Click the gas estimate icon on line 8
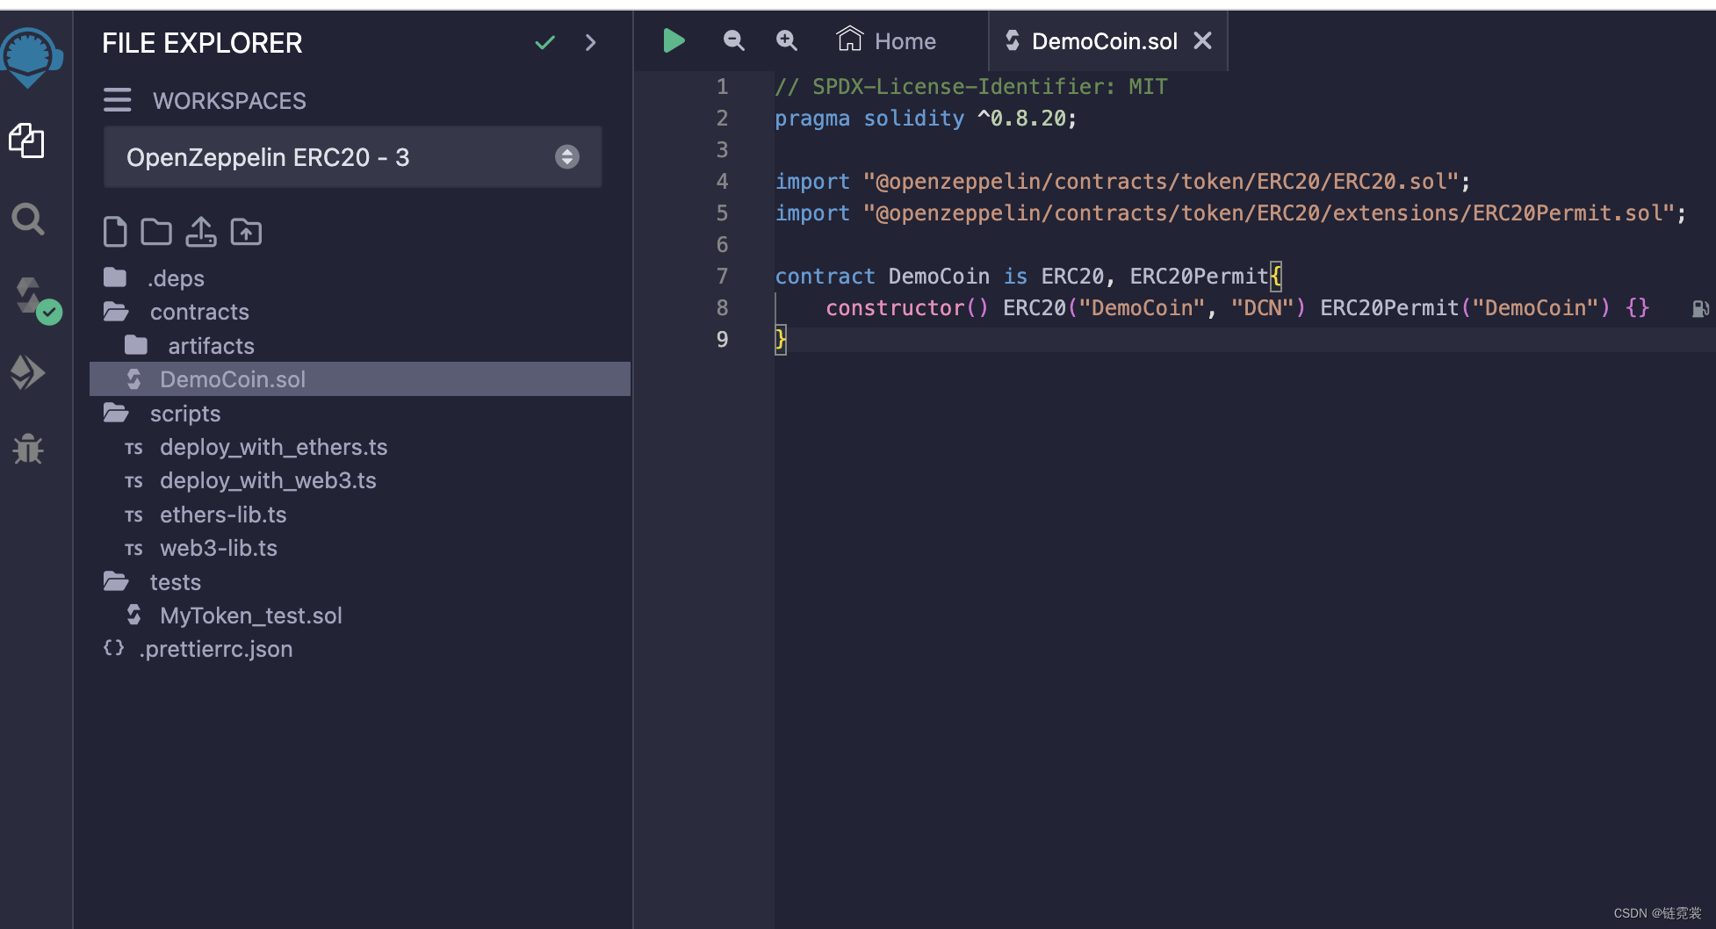The image size is (1716, 929). coord(1700,308)
